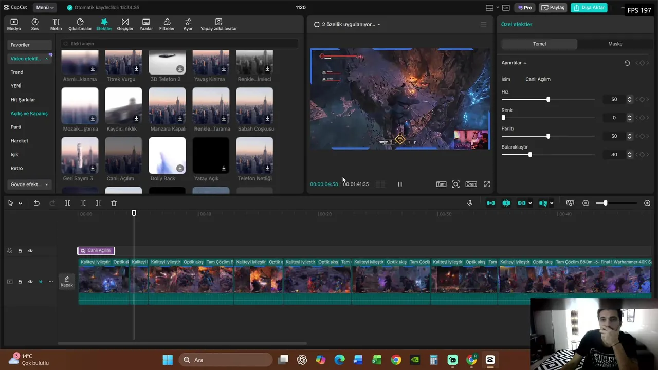This screenshot has width=658, height=370.
Task: Toggle preview axis in timeline toolbar
Action: 543,203
